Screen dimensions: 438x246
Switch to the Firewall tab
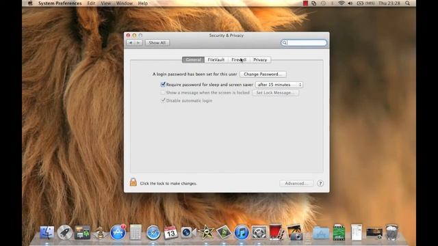point(239,59)
